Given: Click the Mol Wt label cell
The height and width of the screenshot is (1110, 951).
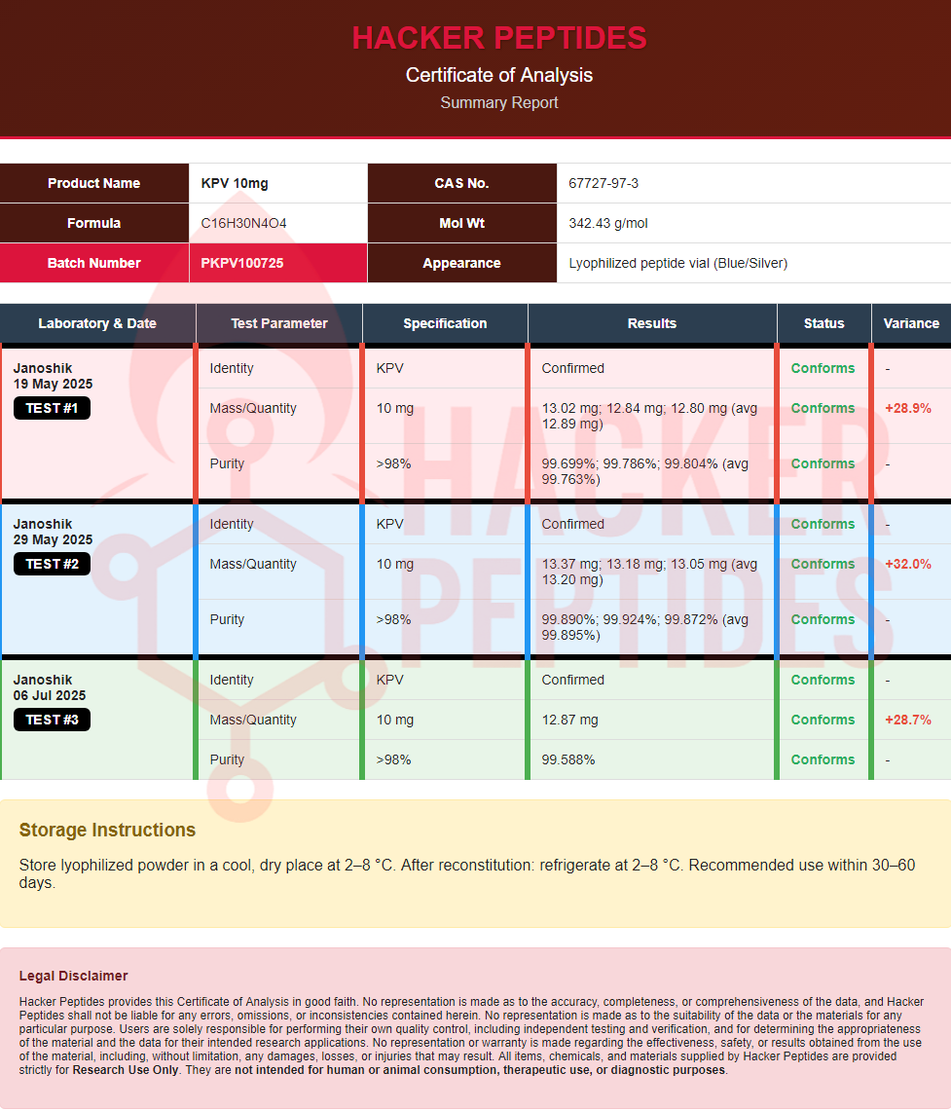Looking at the screenshot, I should [x=462, y=223].
